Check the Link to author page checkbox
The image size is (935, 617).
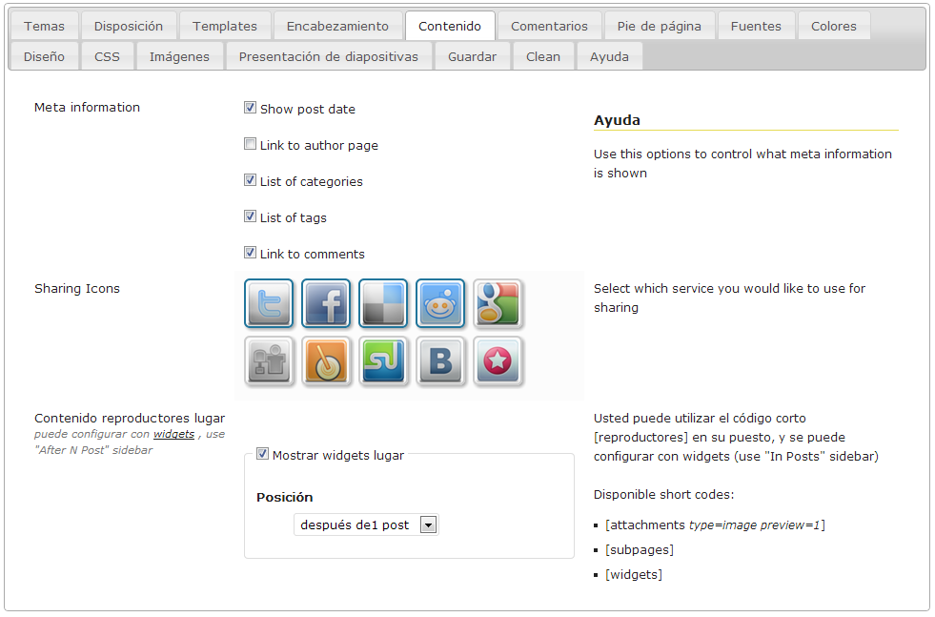(x=251, y=144)
